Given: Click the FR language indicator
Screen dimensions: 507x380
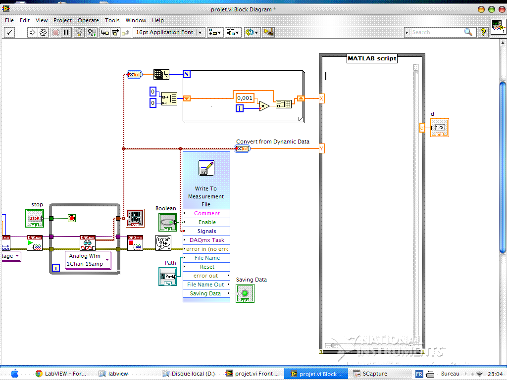Looking at the screenshot, I should click(419, 374).
